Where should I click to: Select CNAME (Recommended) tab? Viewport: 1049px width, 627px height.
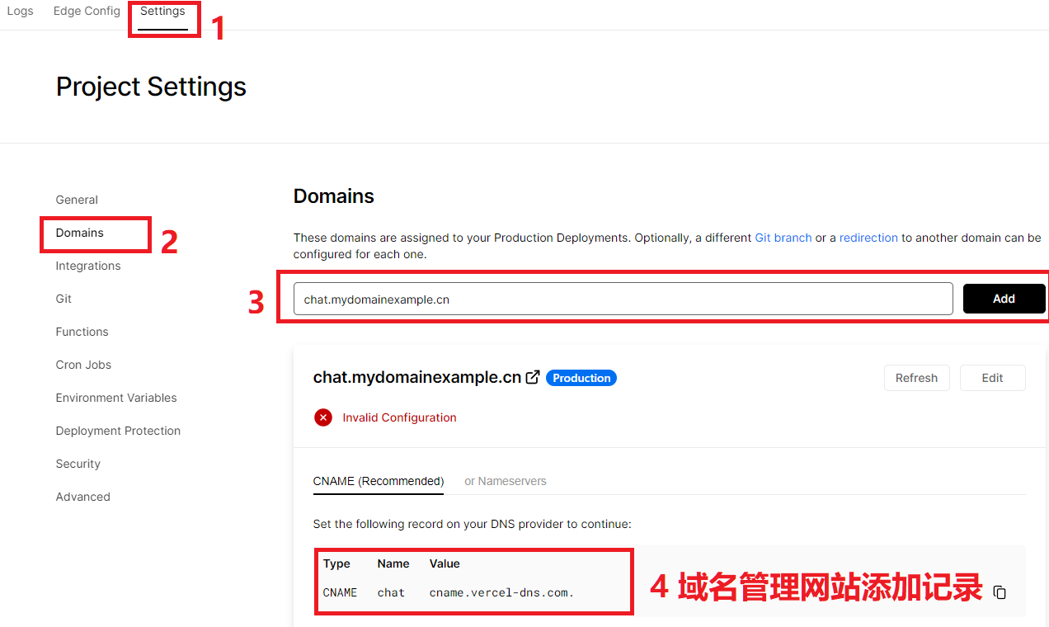(378, 481)
